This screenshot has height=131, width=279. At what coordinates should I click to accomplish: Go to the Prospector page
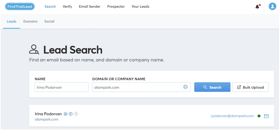click(x=116, y=7)
